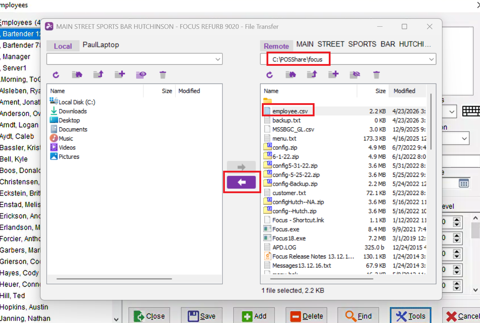Image resolution: width=480 pixels, height=323 pixels.
Task: Open the Downloads folder in Local pane
Action: [x=73, y=111]
